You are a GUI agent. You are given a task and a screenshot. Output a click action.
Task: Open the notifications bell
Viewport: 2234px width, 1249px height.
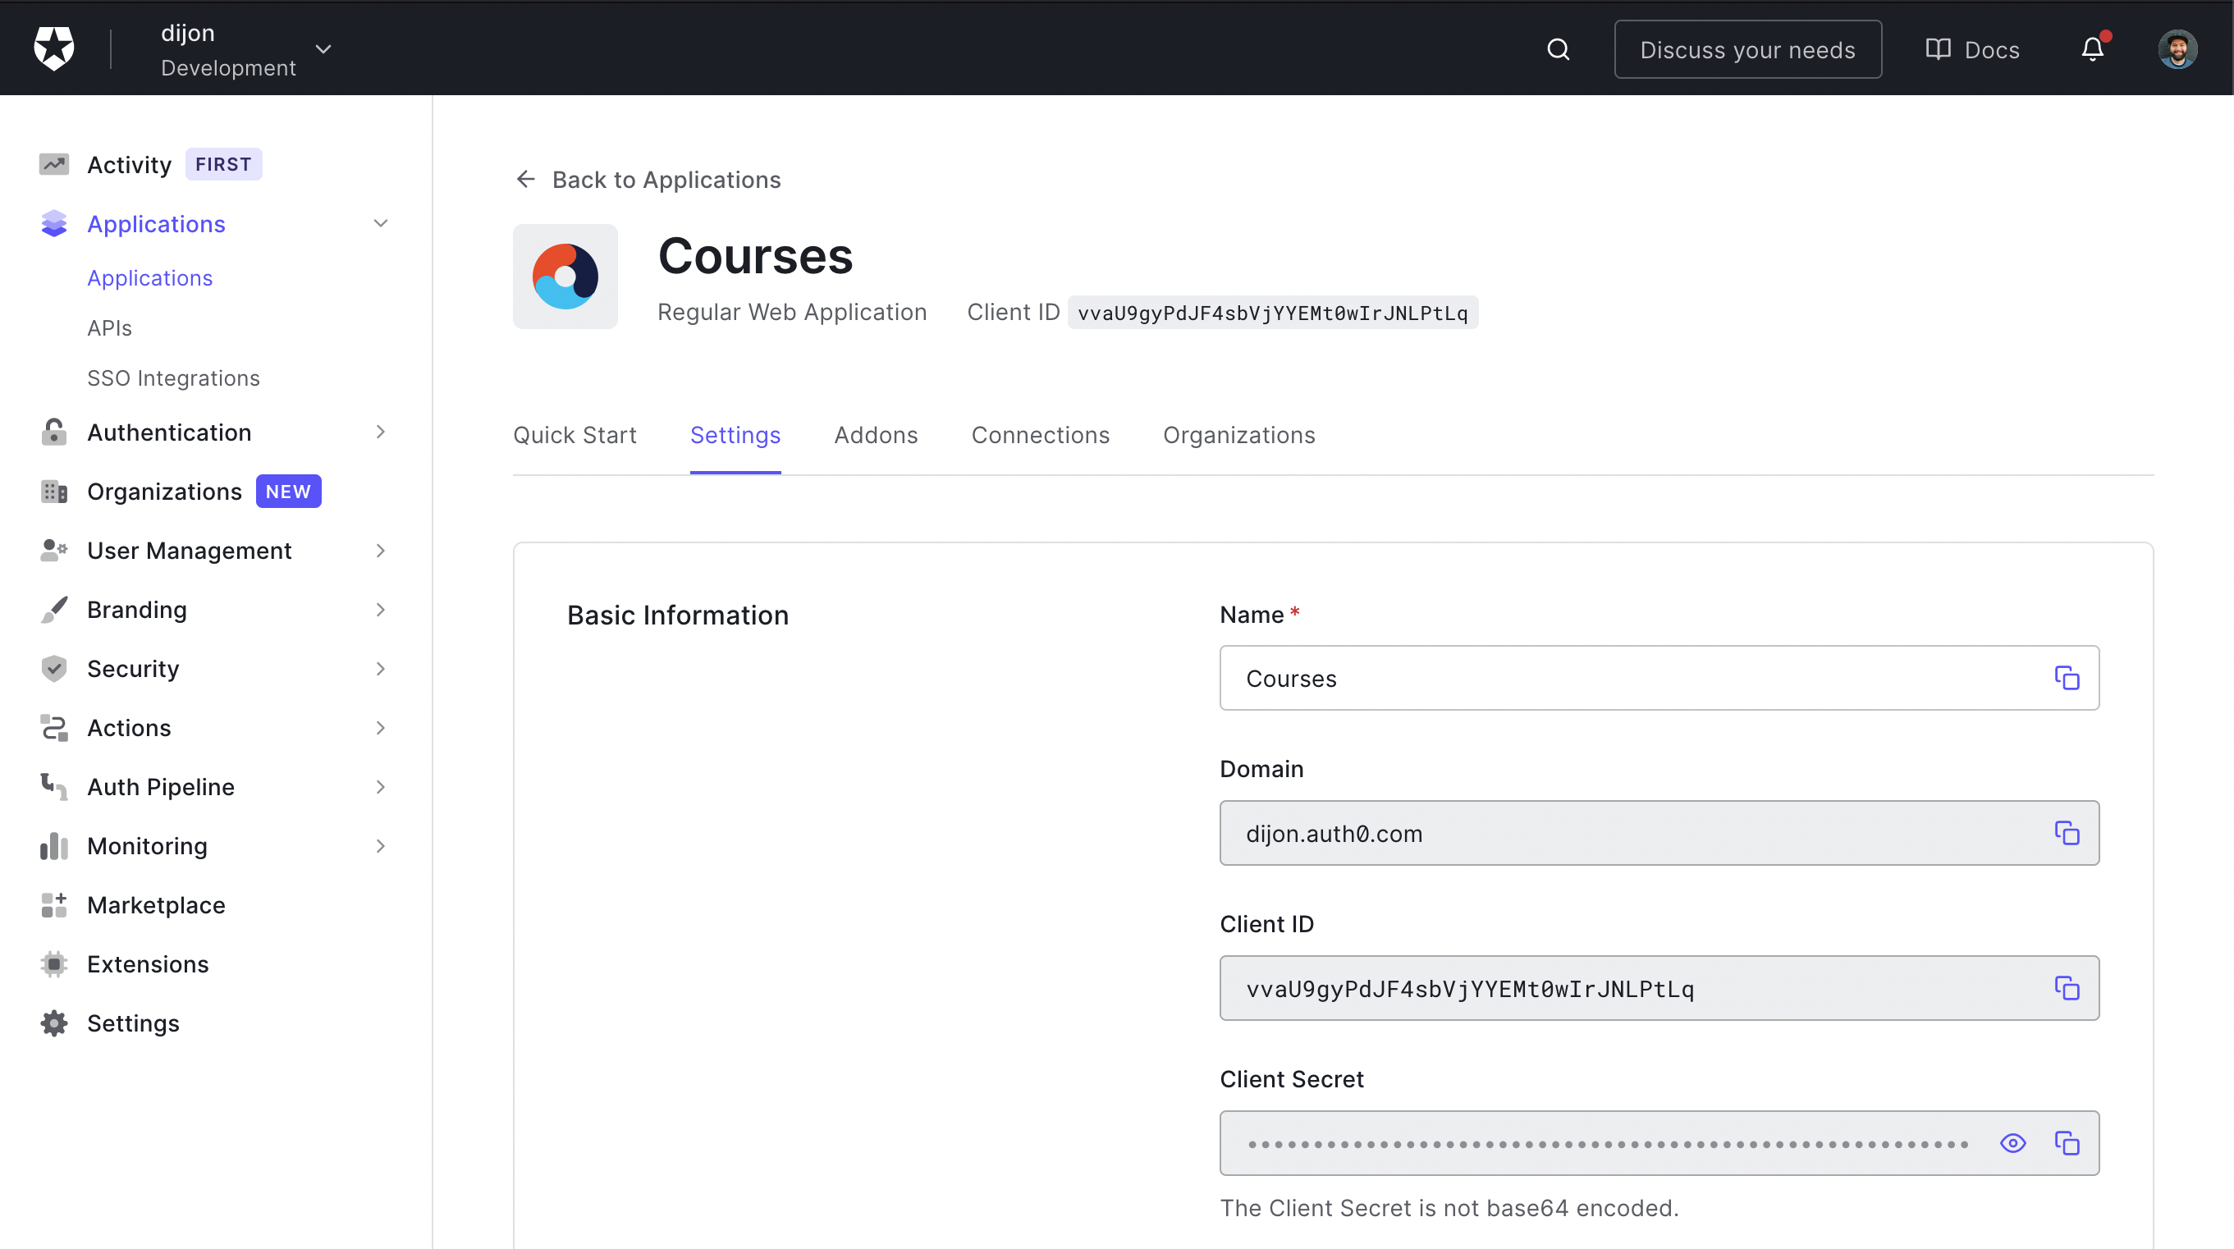(2093, 49)
